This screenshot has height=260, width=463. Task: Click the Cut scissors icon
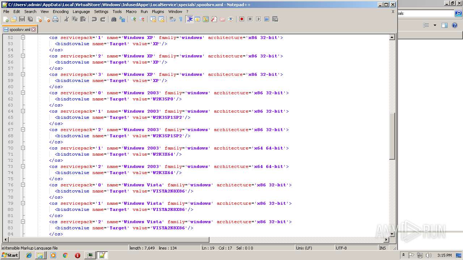(x=67, y=19)
